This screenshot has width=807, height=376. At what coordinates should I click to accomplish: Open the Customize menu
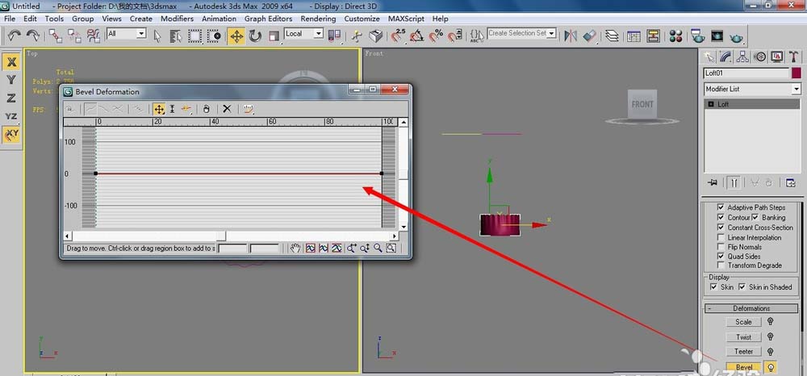pyautogui.click(x=362, y=19)
